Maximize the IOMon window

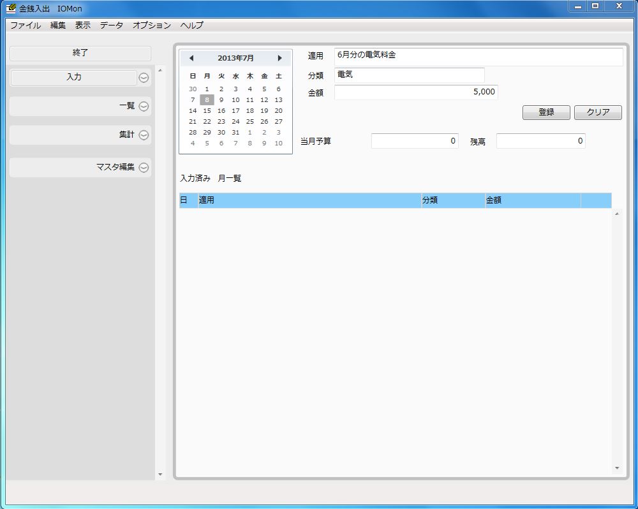coord(595,6)
